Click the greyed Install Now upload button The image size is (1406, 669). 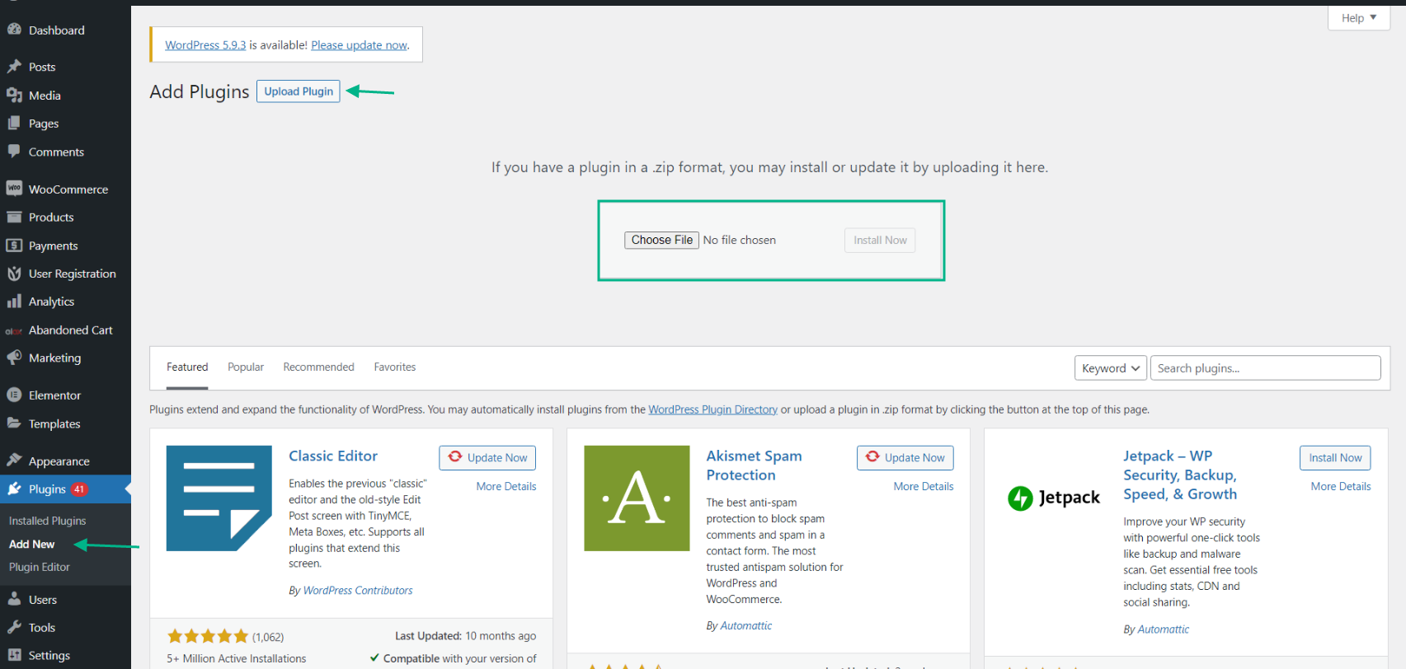click(880, 241)
